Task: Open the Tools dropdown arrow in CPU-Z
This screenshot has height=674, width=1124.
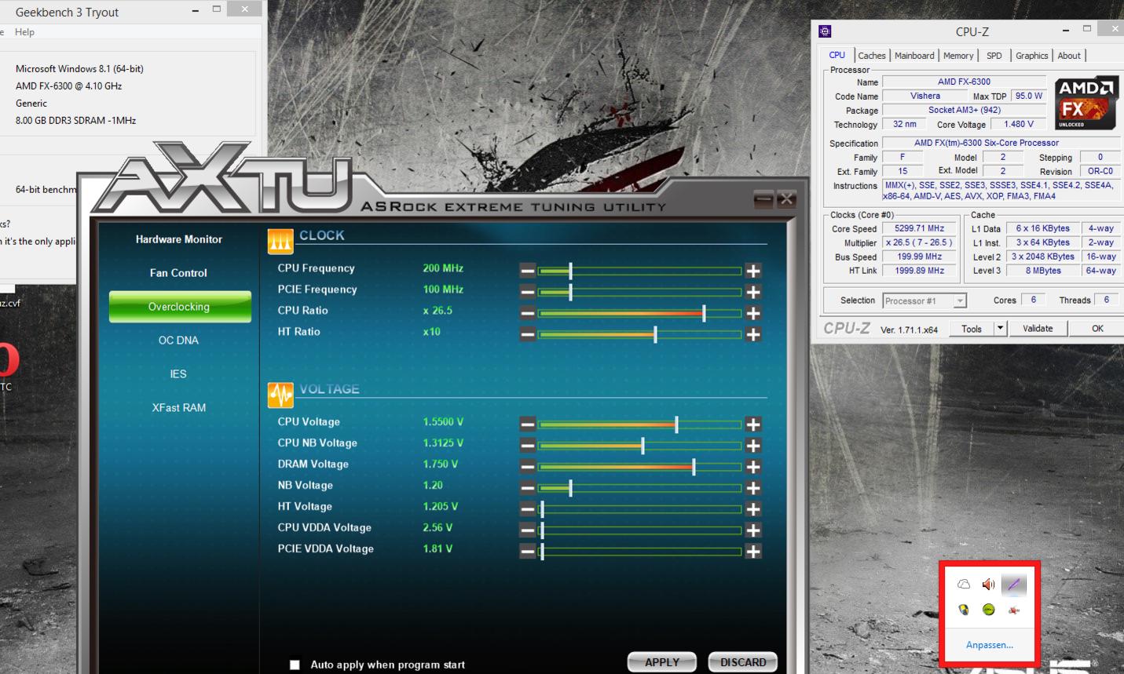Action: coord(1000,329)
